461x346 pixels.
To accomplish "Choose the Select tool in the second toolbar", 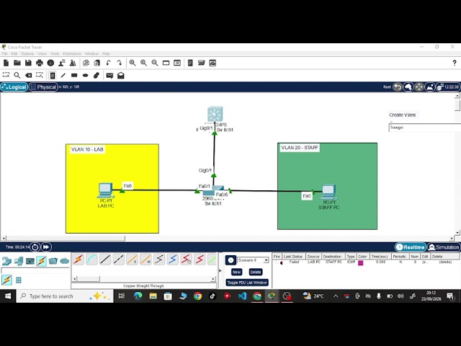I will 6,75.
